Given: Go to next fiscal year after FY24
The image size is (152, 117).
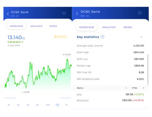Looking at the screenshot, I should (143, 88).
